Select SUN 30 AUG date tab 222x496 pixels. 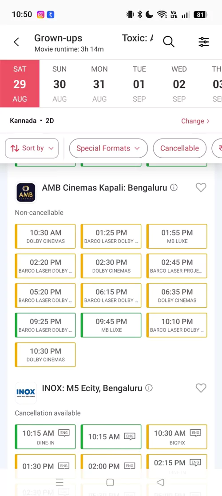point(59,84)
